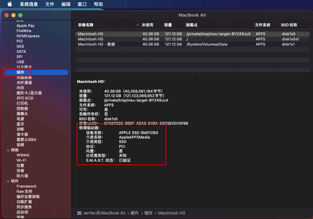The width and height of the screenshot is (313, 219).
Task: Select 电源 in sidebar
Action: (x=20, y=119)
